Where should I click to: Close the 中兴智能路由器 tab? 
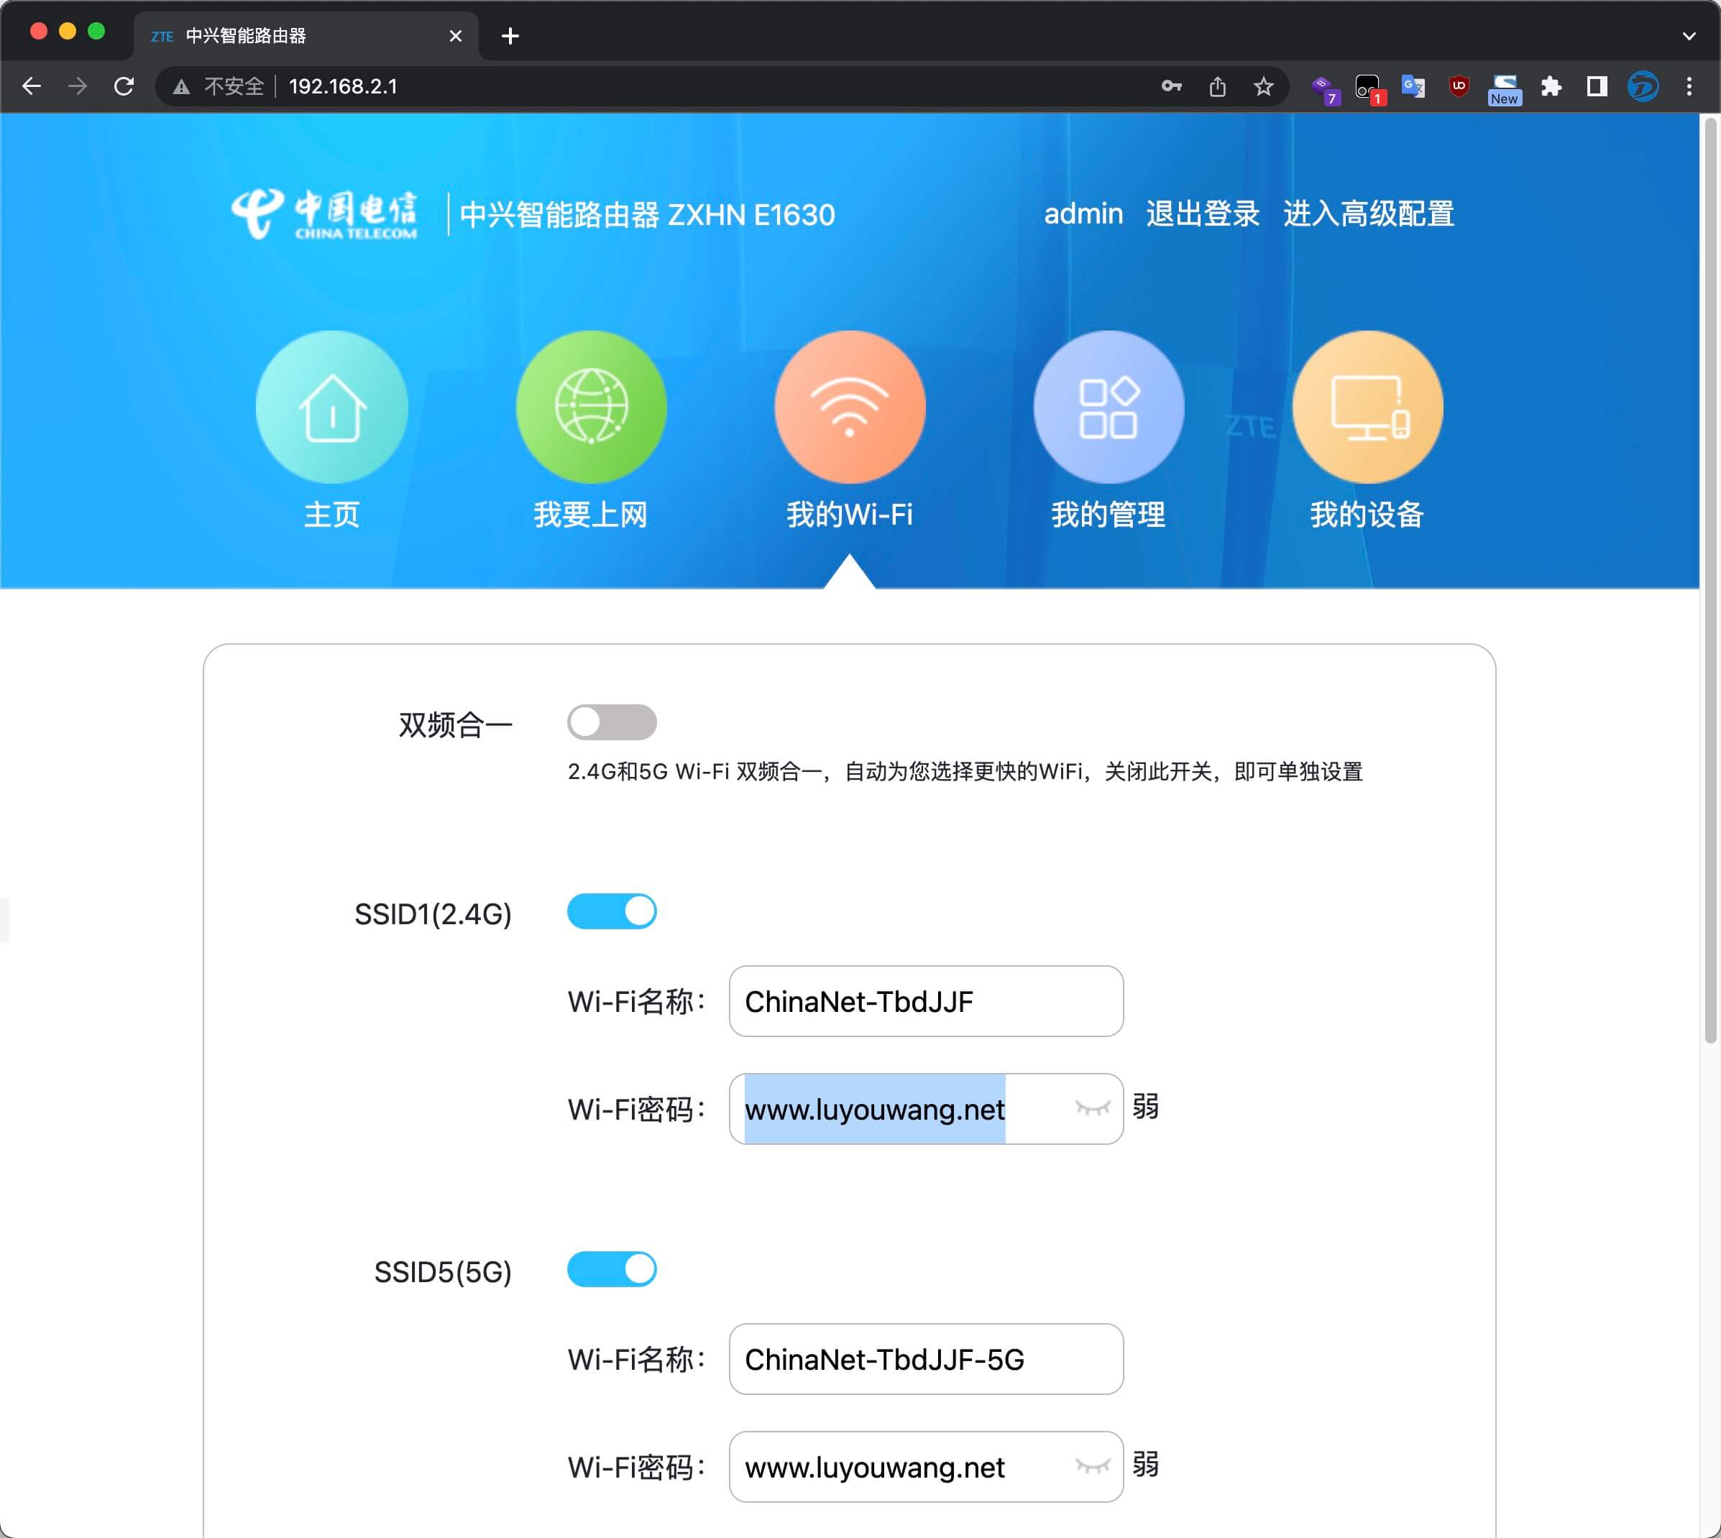tap(456, 35)
